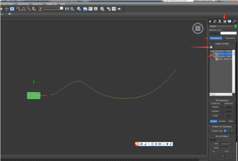Open the Layer Manager icon

coord(79,9)
